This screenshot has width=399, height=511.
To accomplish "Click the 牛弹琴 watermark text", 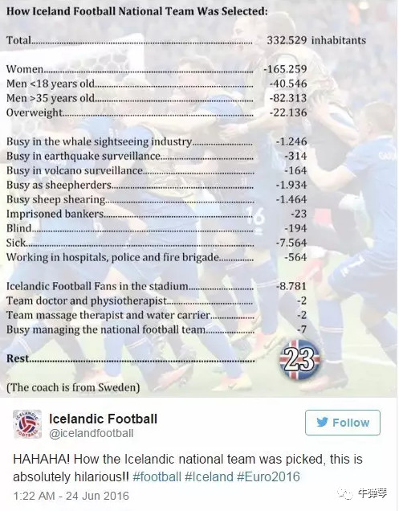I will point(373,493).
